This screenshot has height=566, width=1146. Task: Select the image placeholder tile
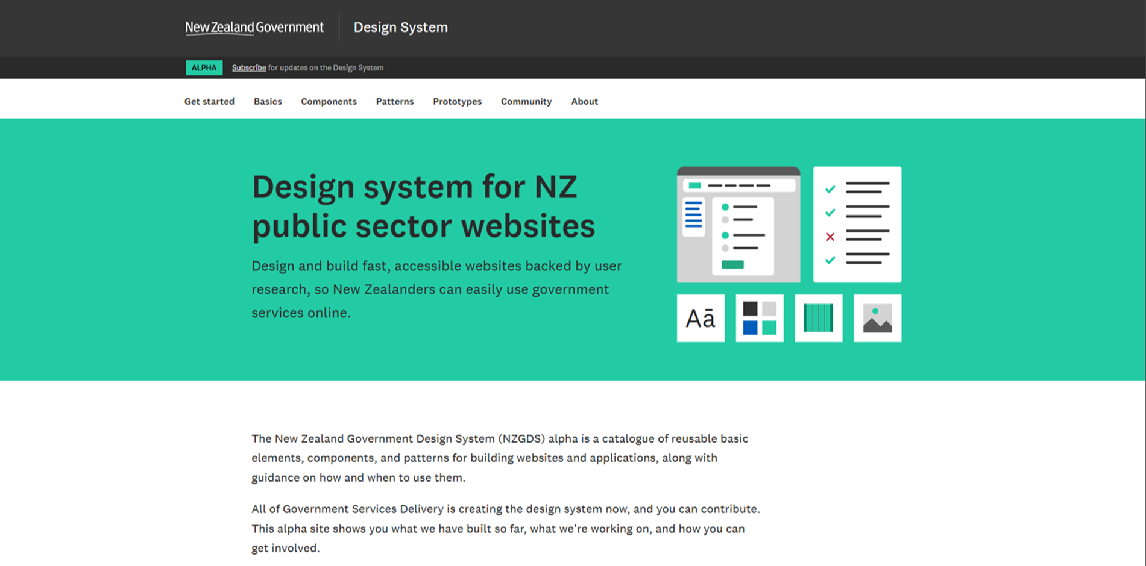[x=878, y=318]
